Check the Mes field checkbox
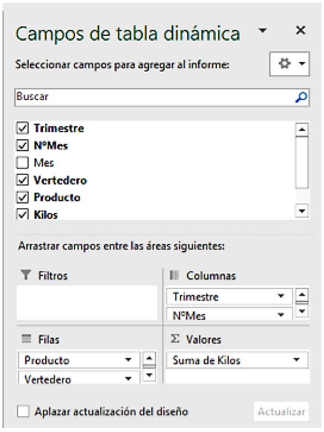The width and height of the screenshot is (324, 432). 22,163
